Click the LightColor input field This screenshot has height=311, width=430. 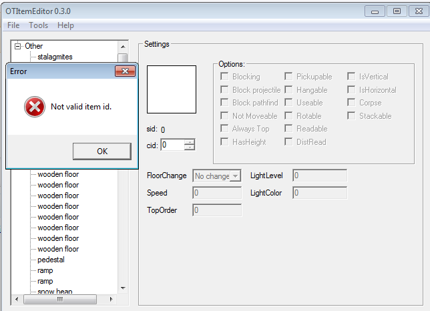tap(320, 193)
